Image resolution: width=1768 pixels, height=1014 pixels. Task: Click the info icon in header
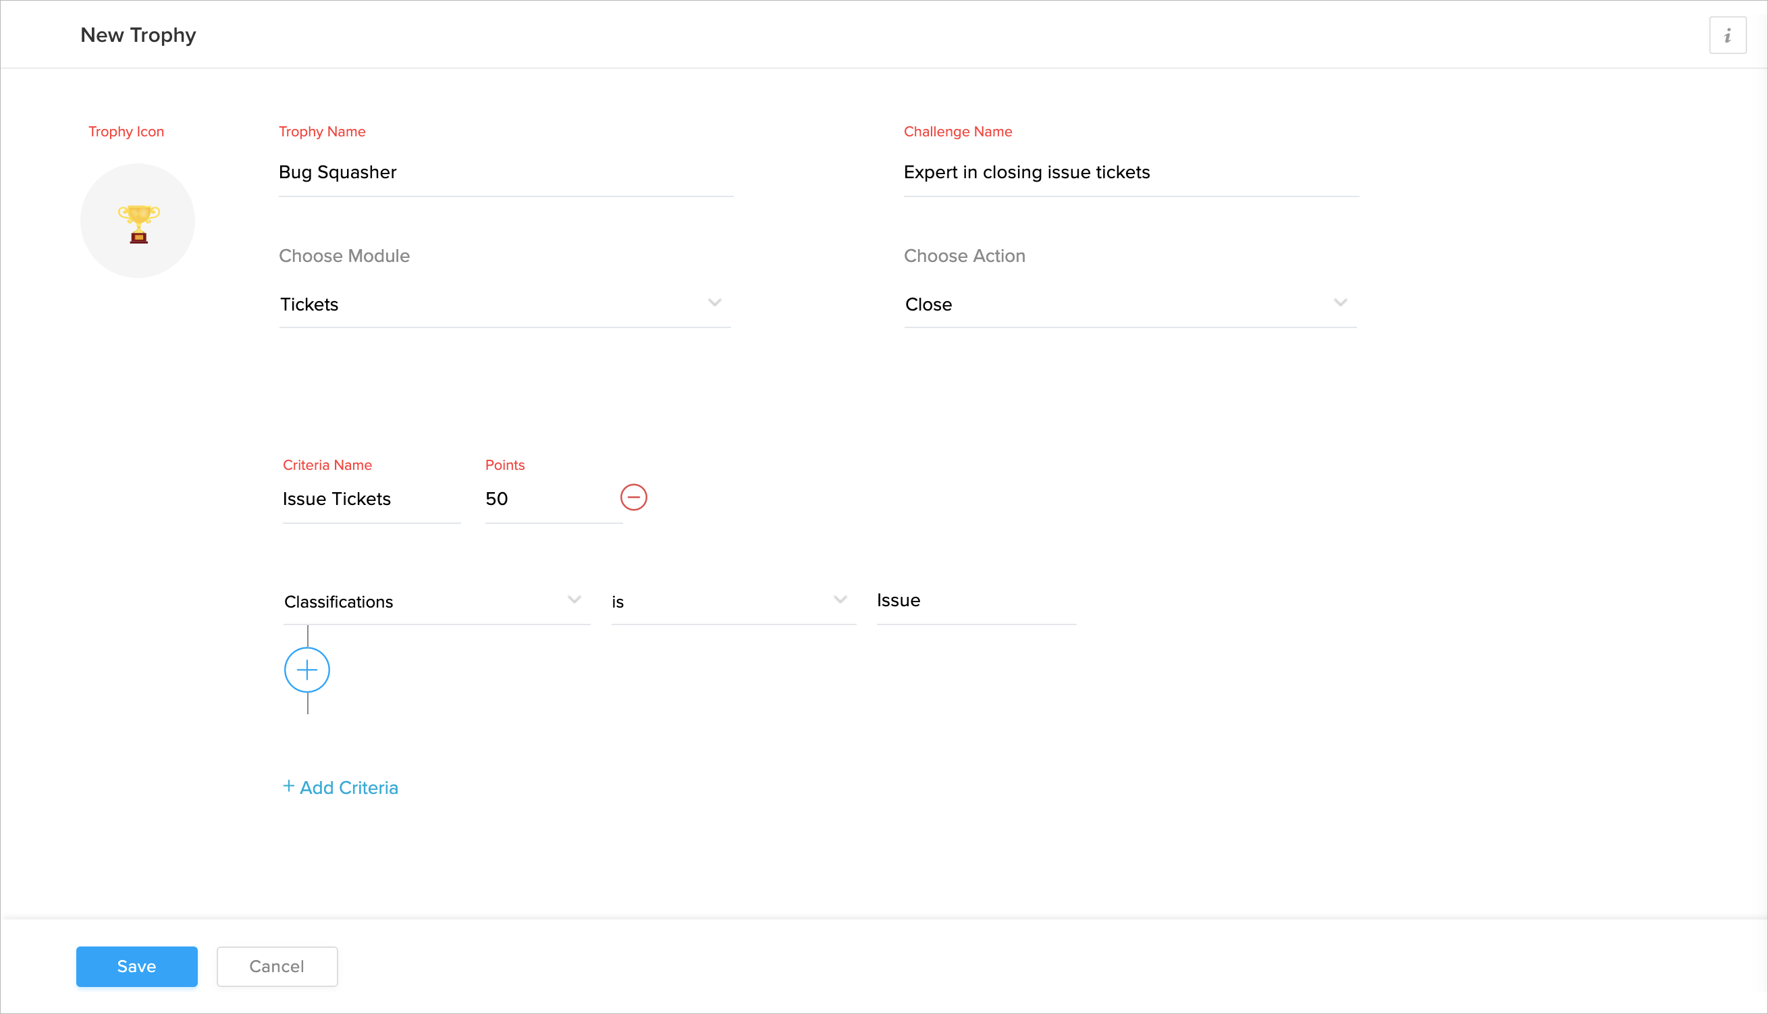[x=1727, y=36]
